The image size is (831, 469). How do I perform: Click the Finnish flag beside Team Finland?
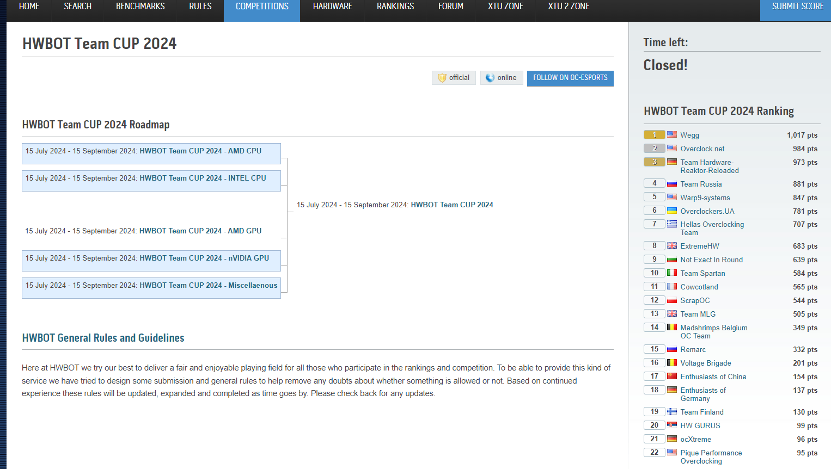click(x=672, y=411)
